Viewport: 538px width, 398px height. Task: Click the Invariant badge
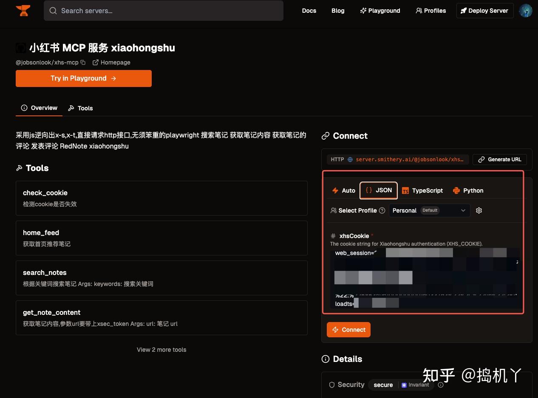pos(415,385)
